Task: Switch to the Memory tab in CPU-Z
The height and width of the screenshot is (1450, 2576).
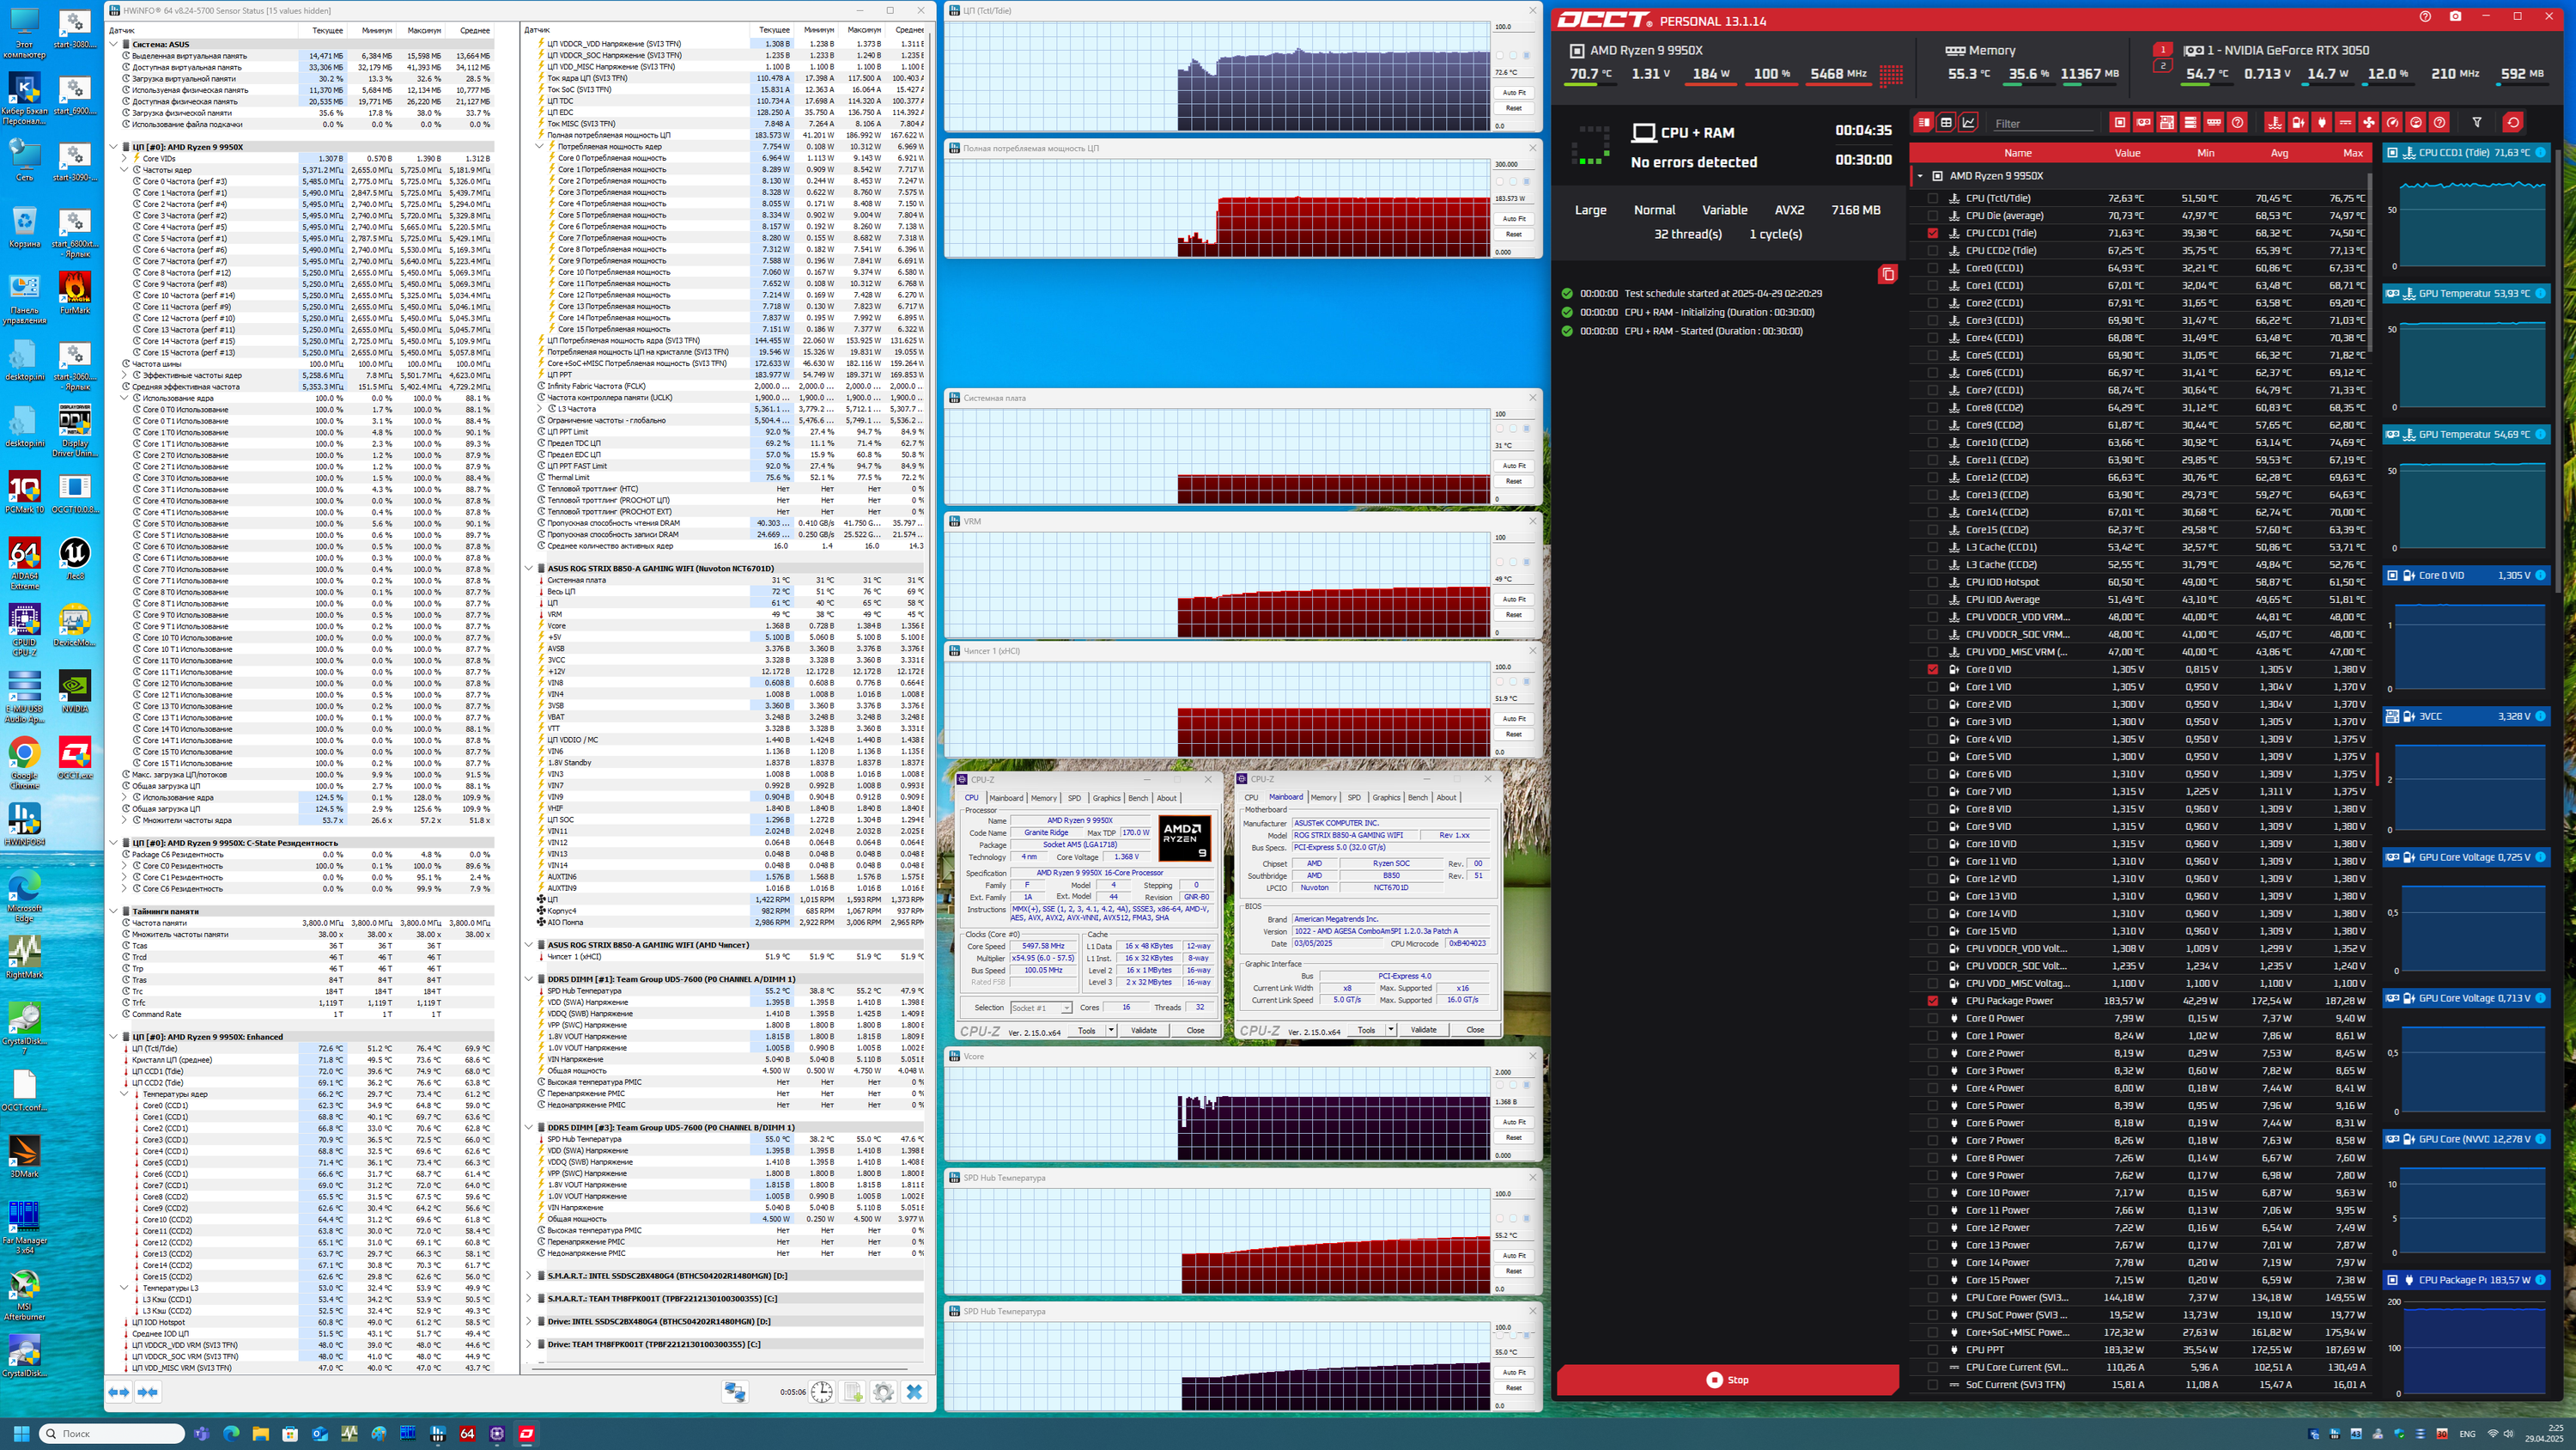Action: pyautogui.click(x=1043, y=797)
